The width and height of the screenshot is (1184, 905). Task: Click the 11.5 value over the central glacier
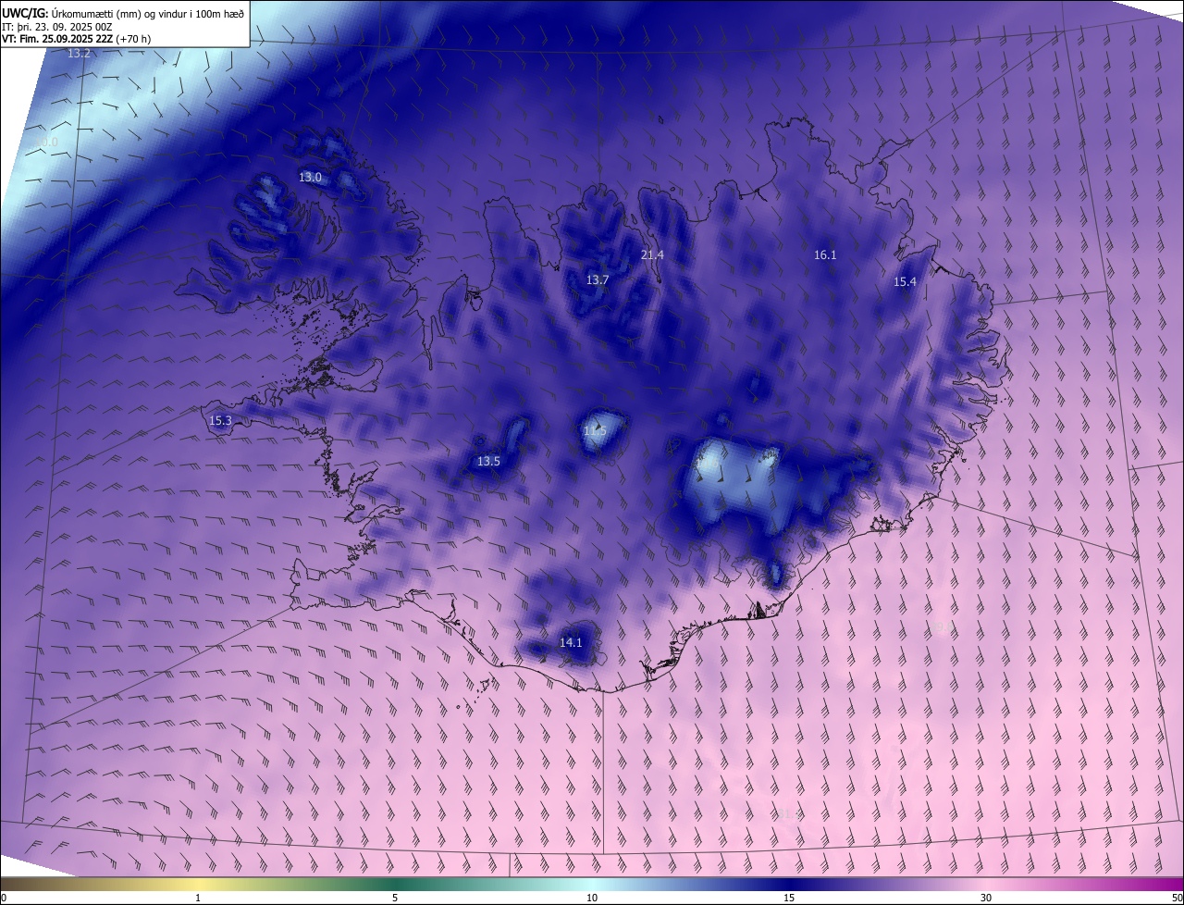pyautogui.click(x=595, y=431)
